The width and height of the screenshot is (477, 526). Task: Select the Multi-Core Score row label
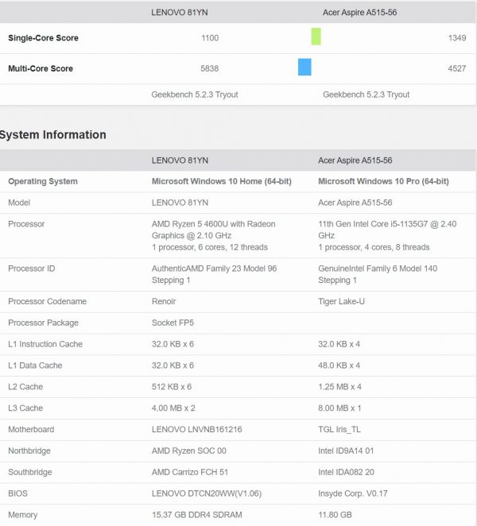(41, 69)
